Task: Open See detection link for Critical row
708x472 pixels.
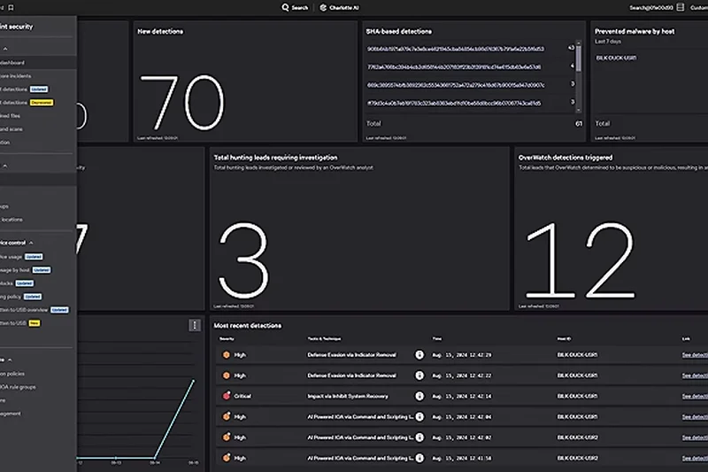Action: [694, 396]
